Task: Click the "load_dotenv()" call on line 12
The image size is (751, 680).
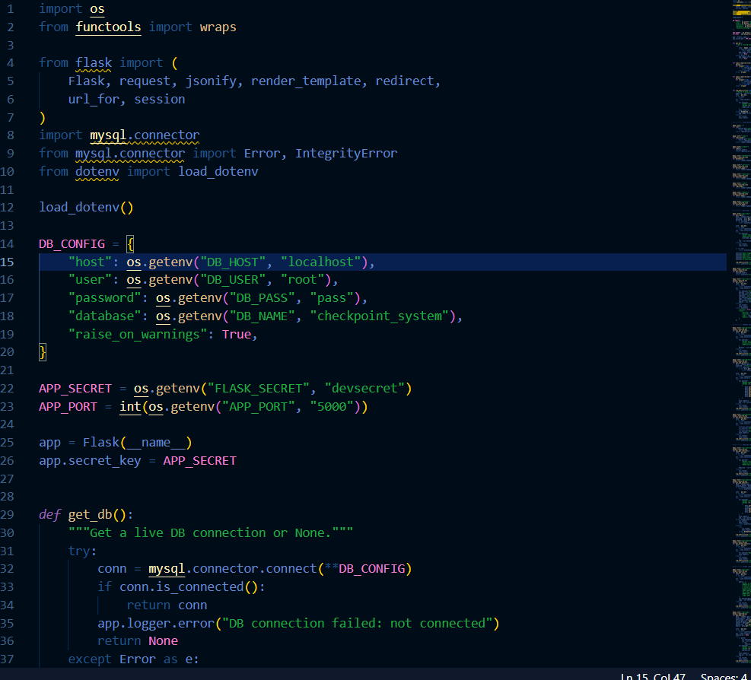Action: point(86,208)
